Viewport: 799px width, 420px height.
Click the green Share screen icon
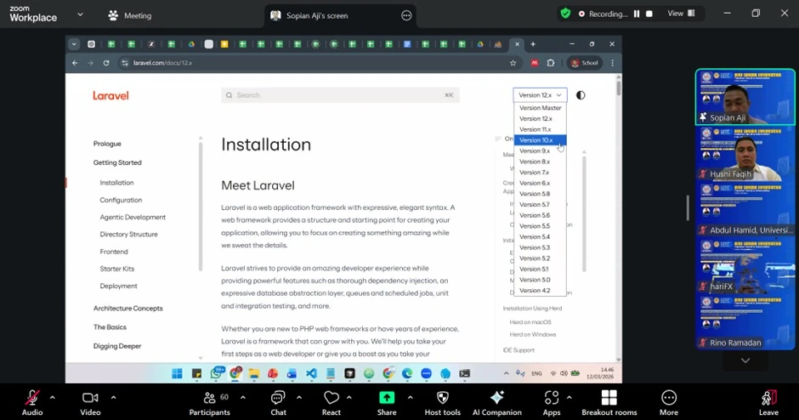pyautogui.click(x=387, y=398)
